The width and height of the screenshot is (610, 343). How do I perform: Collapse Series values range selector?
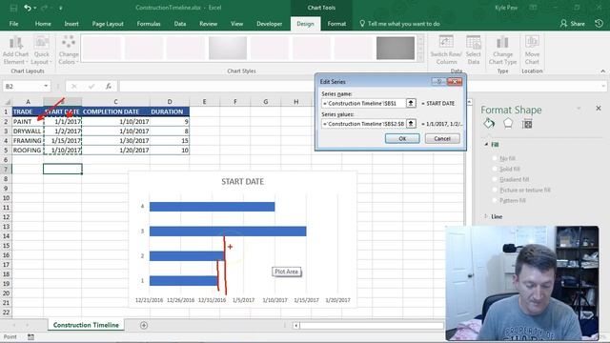(411, 124)
